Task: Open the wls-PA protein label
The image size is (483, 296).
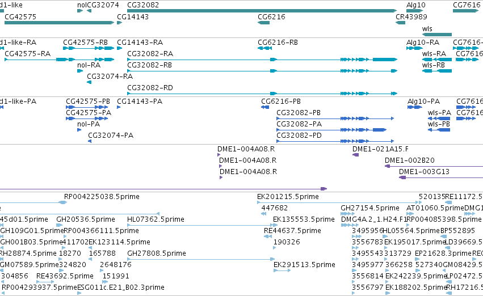Action: tap(439, 113)
